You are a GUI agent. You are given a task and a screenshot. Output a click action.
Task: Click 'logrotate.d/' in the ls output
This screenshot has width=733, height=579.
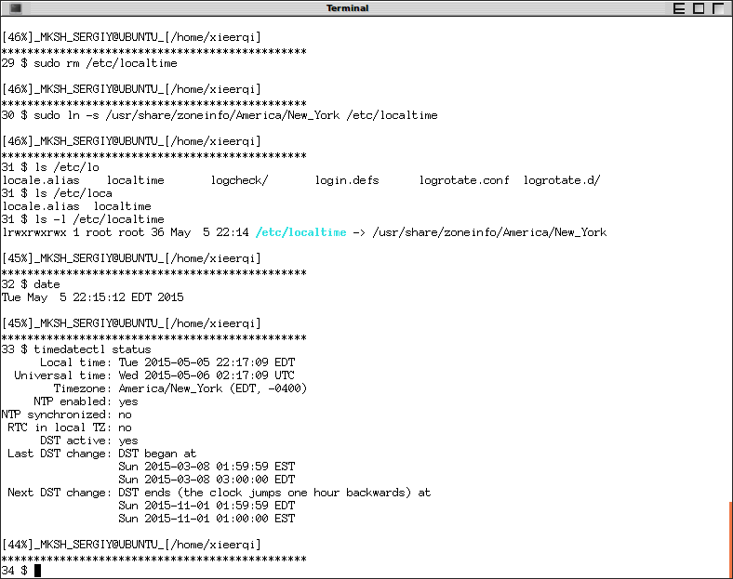click(562, 180)
